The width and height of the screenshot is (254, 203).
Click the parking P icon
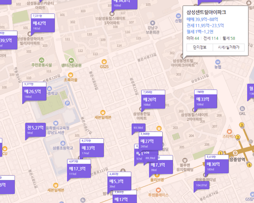click(67, 103)
